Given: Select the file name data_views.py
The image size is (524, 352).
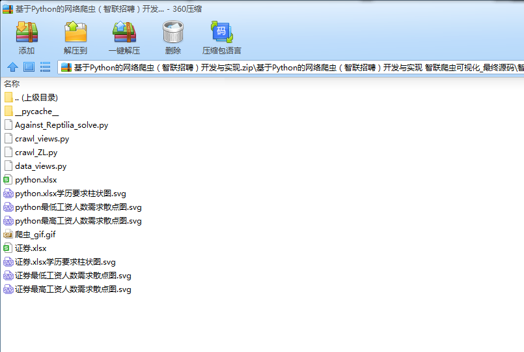Looking at the screenshot, I should click(x=41, y=166).
